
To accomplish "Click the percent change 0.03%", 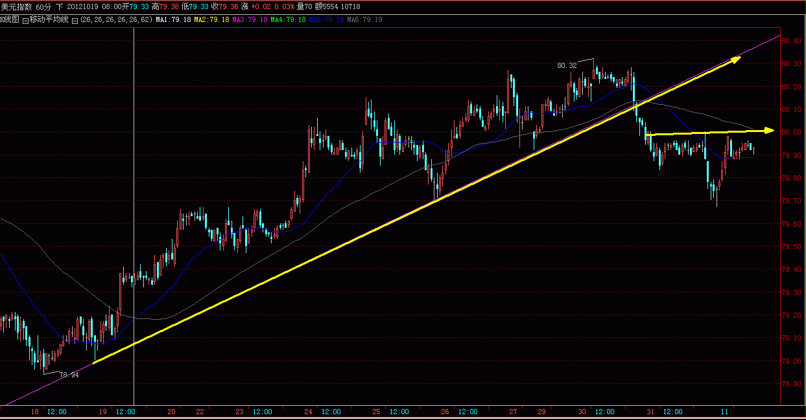I will [285, 6].
